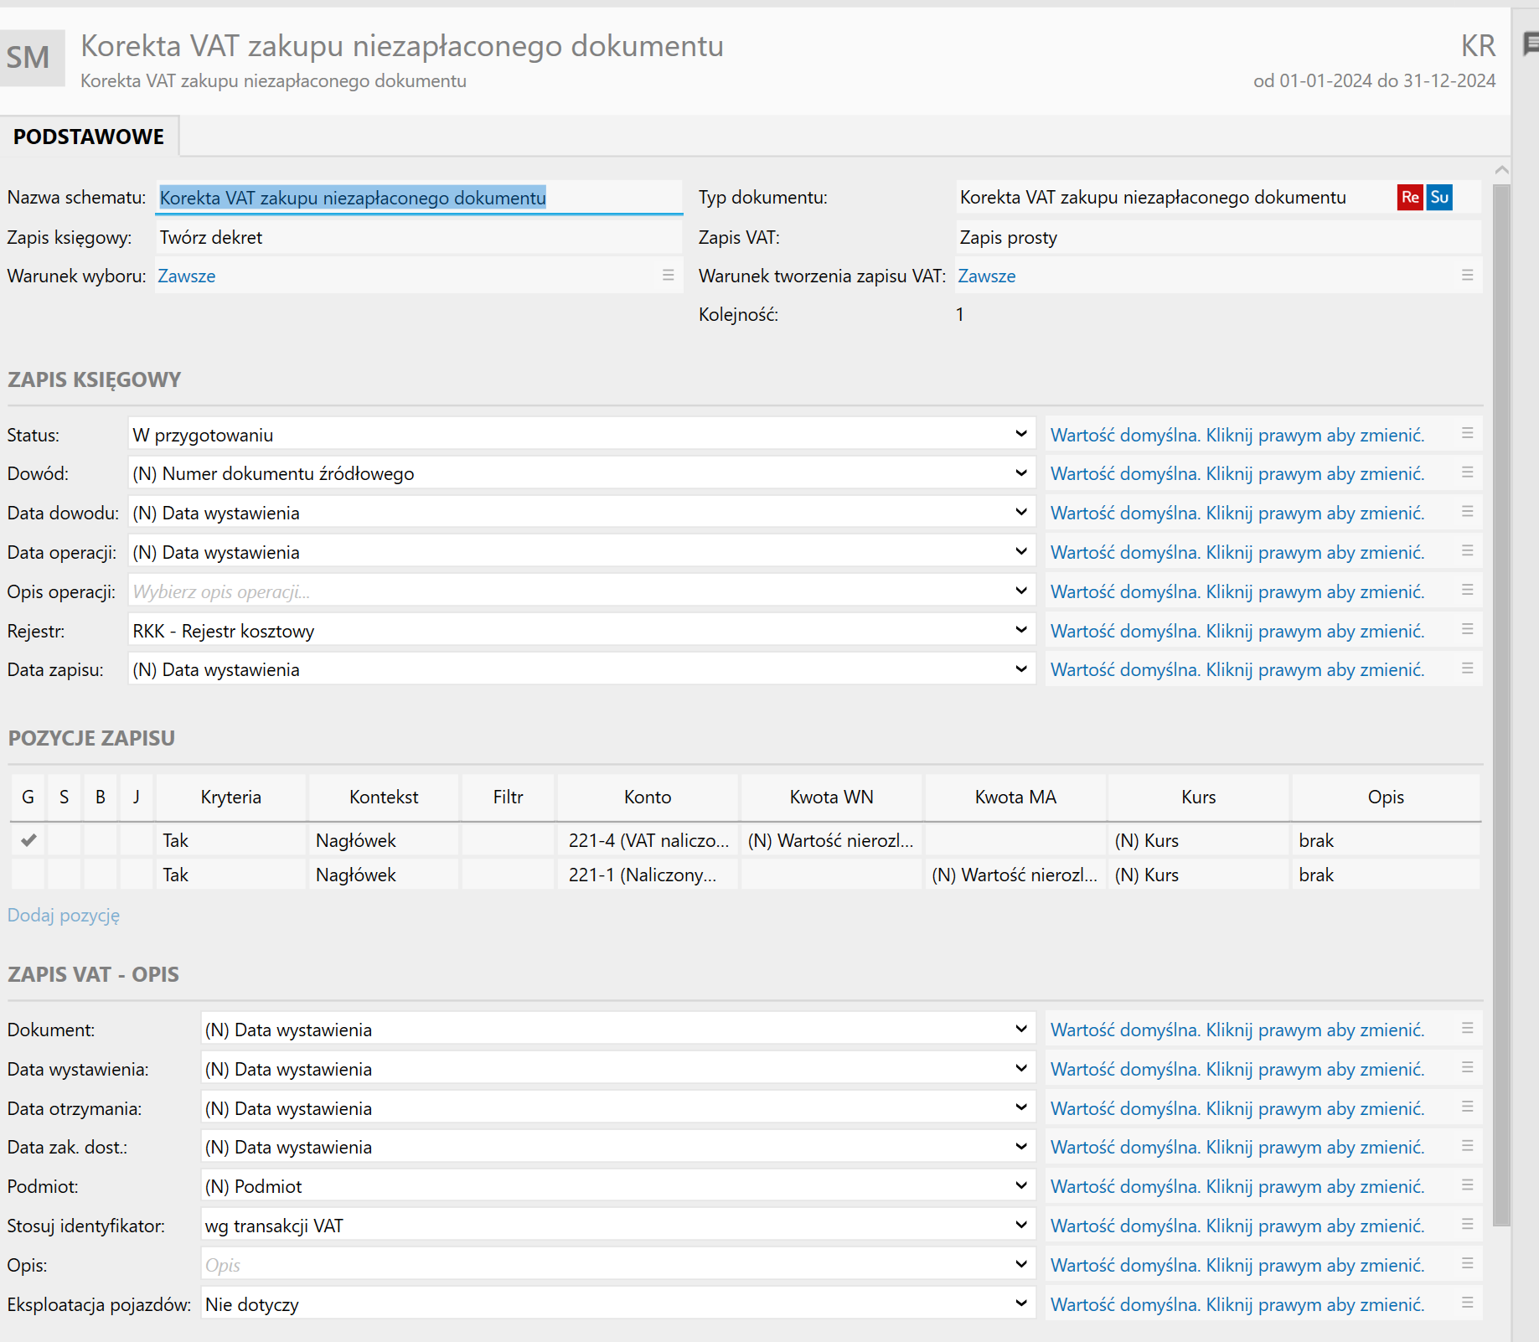
Task: Click the vertical scrollbar thumb
Action: click(x=1501, y=704)
